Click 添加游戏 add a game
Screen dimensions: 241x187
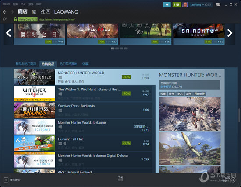(15, 180)
